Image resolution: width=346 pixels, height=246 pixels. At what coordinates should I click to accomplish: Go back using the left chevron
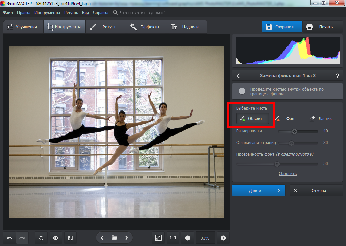[x=238, y=76]
